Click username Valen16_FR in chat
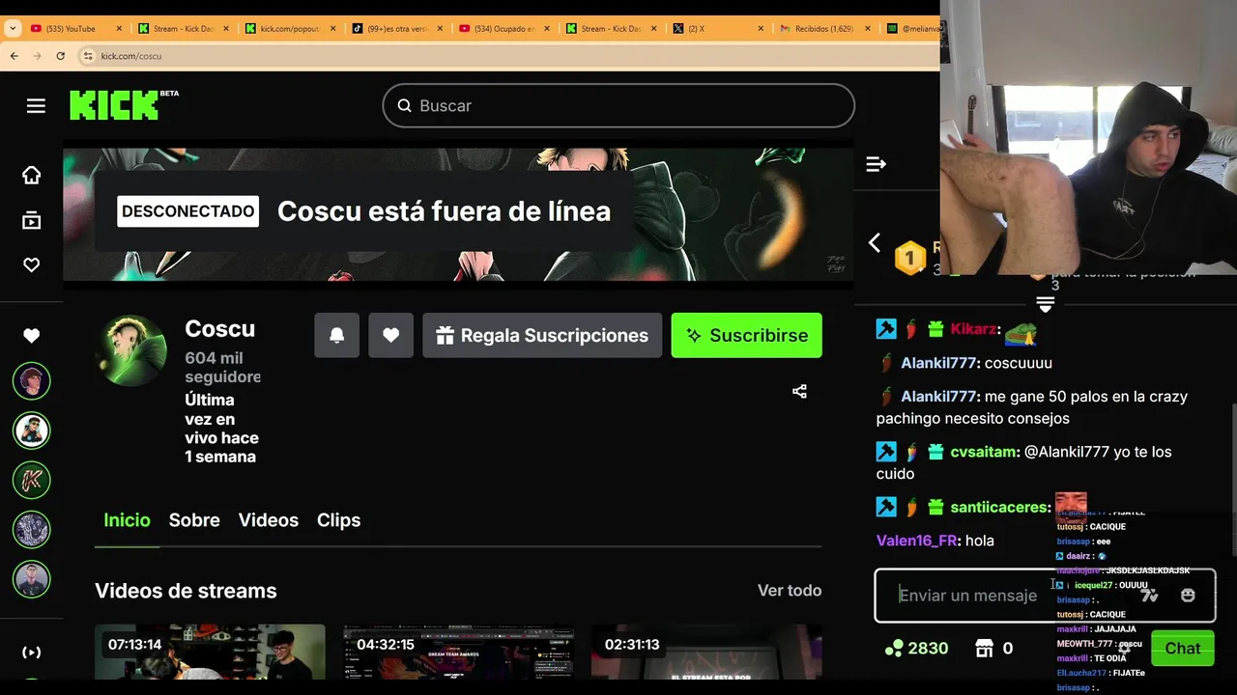Viewport: 1237px width, 695px height. tap(916, 541)
